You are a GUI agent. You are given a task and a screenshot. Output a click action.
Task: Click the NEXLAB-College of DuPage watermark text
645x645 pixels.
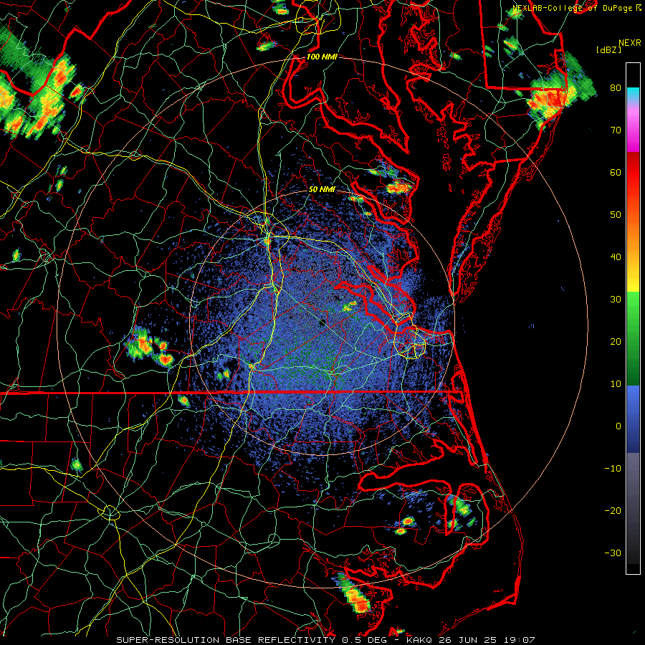coord(572,8)
